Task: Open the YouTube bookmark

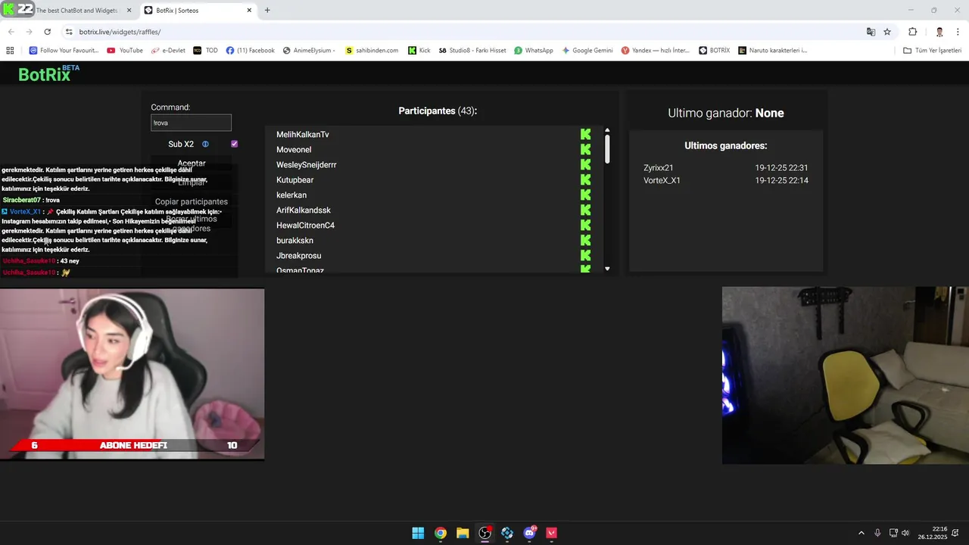Action: click(124, 51)
